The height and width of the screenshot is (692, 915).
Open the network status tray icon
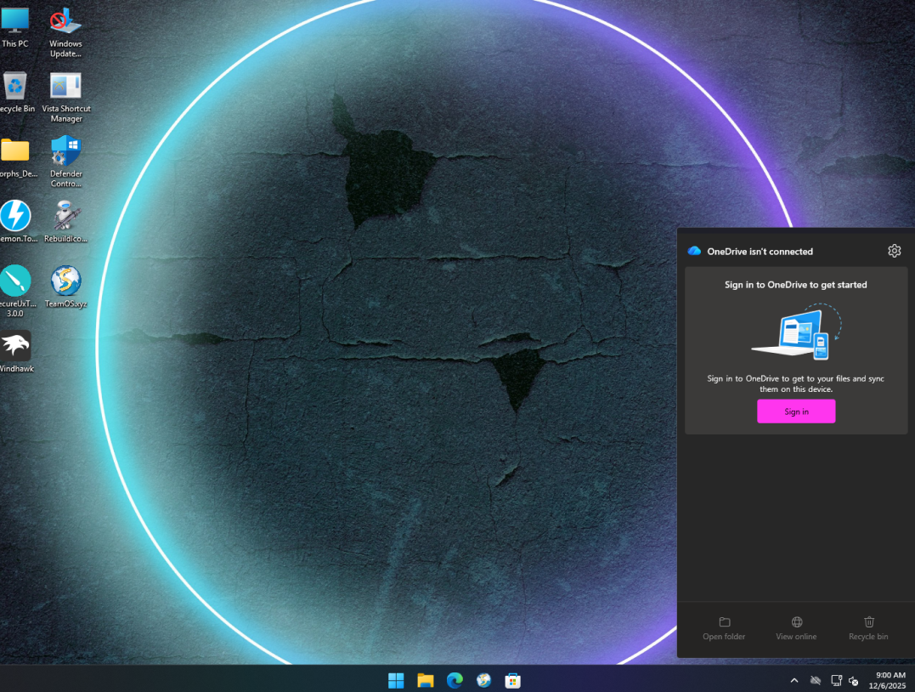[836, 680]
